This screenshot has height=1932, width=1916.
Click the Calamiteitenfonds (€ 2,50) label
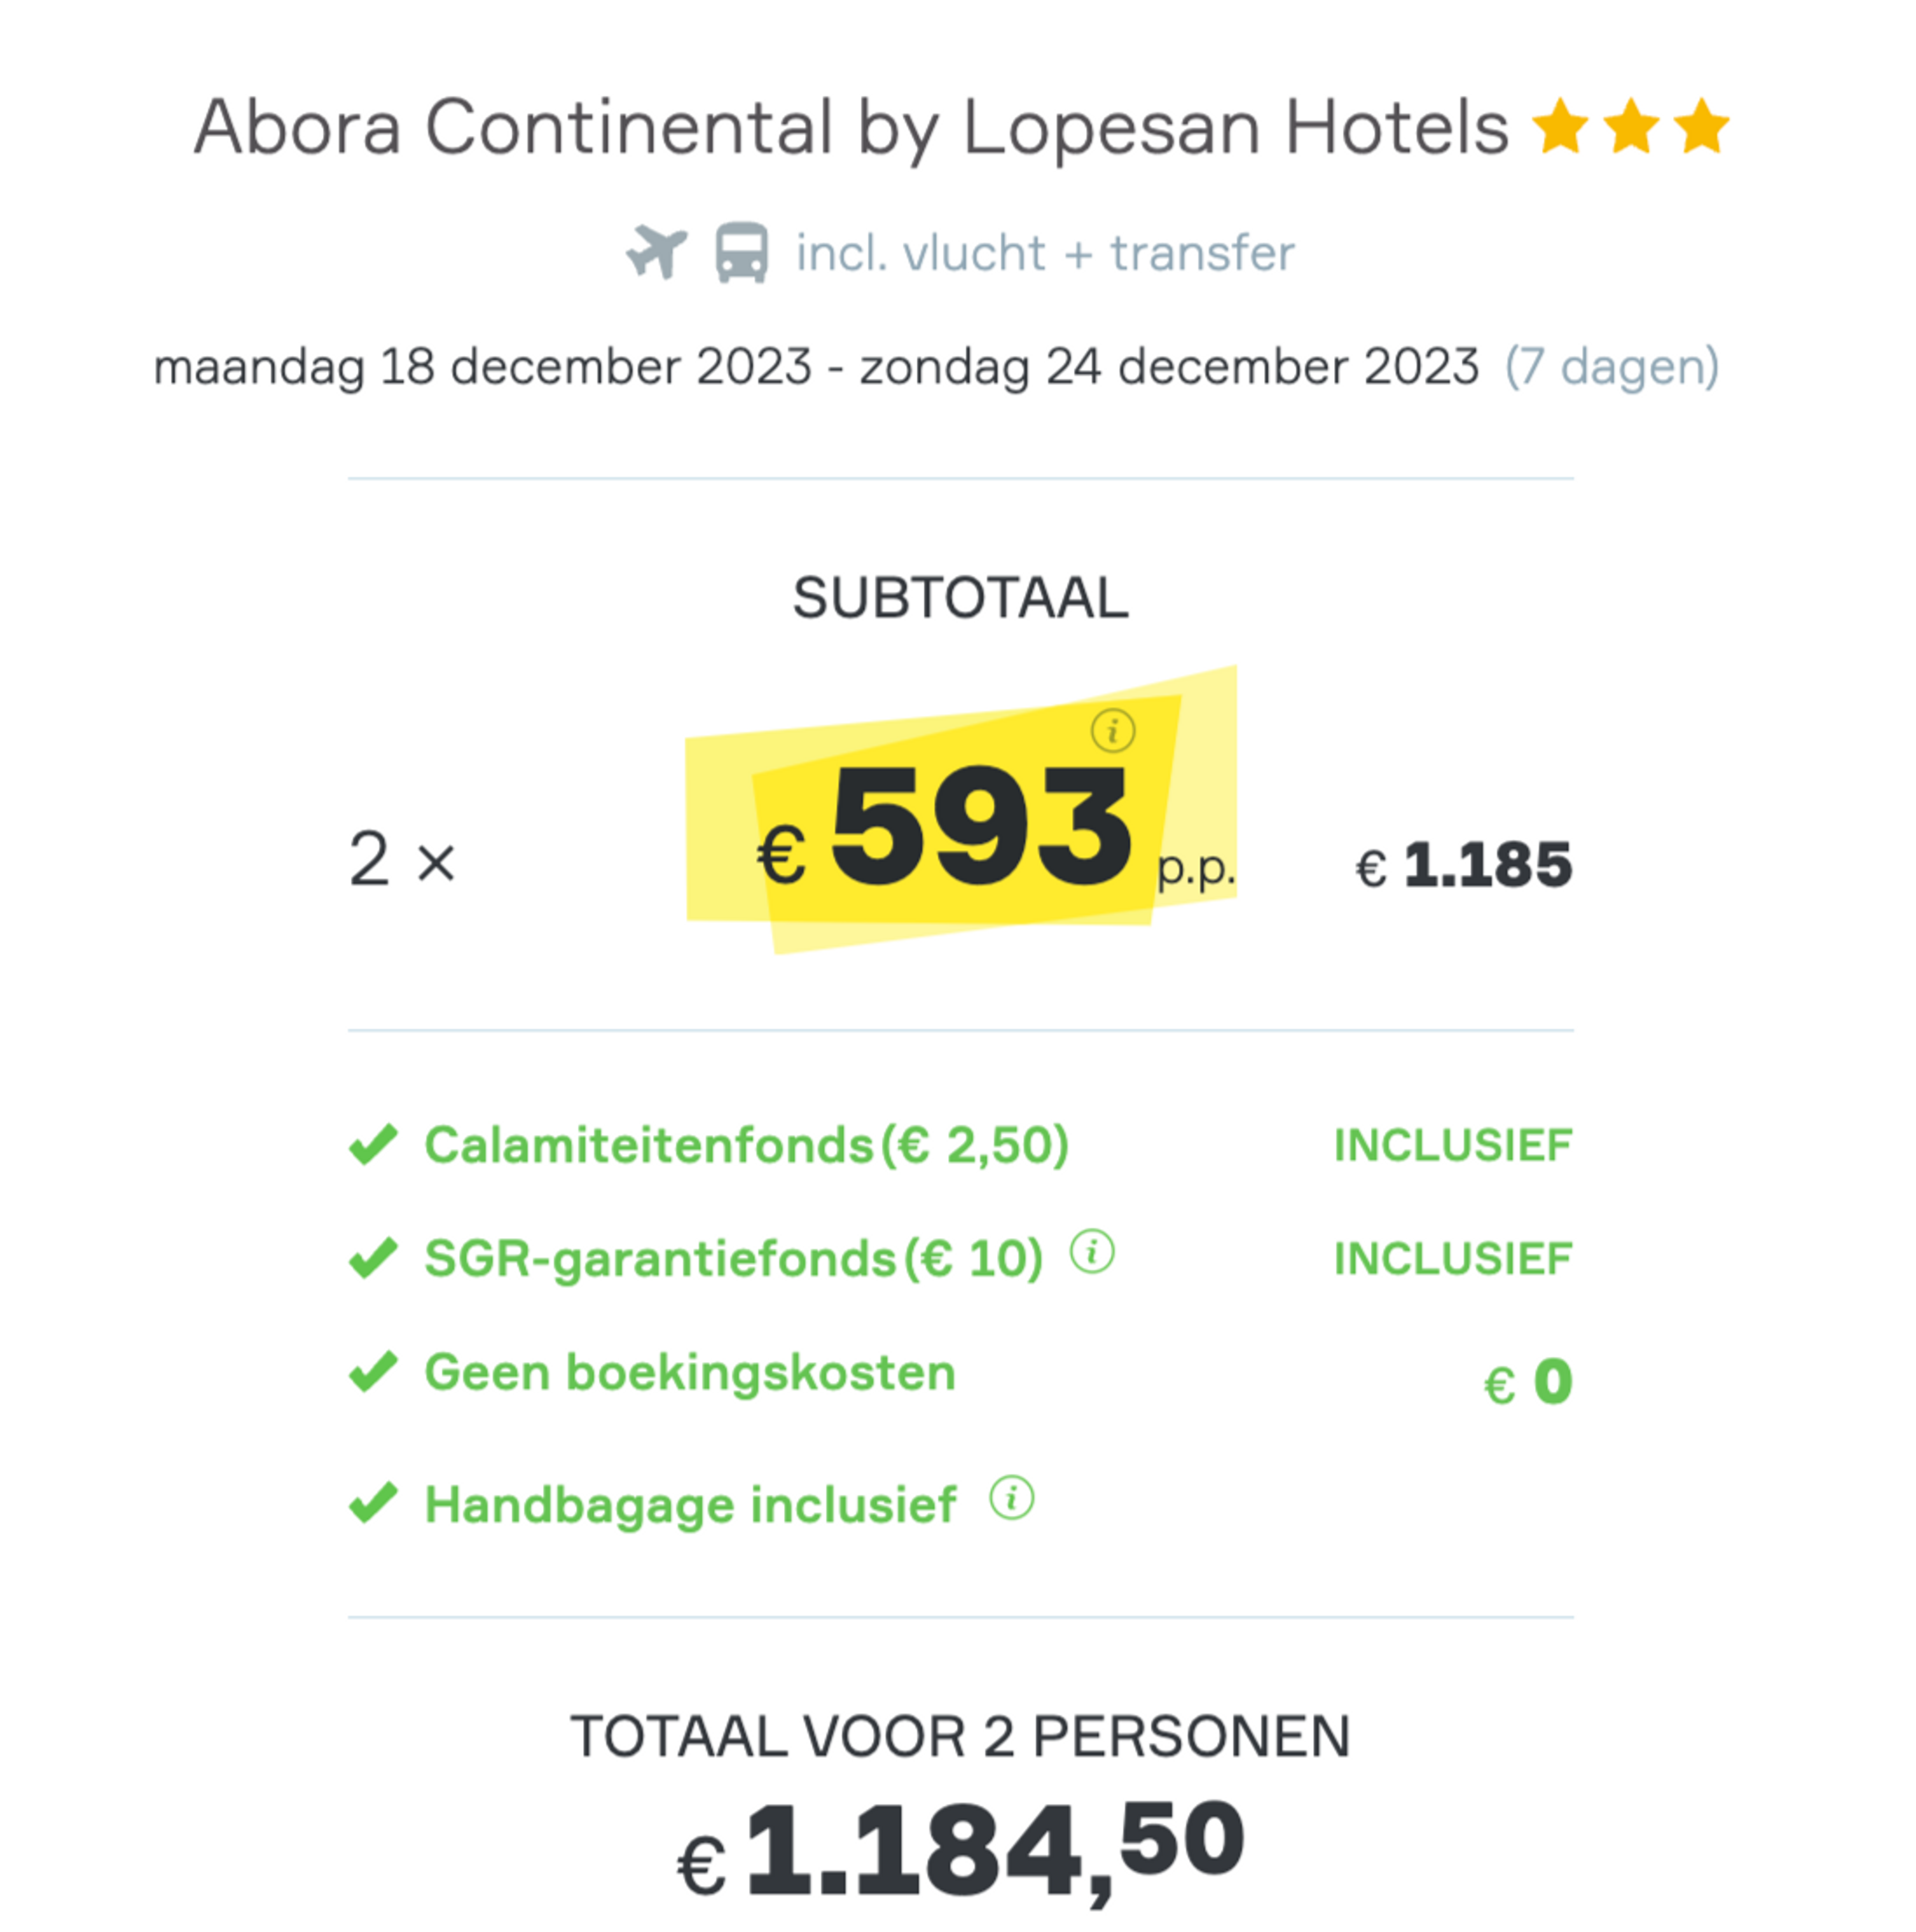point(747,1145)
